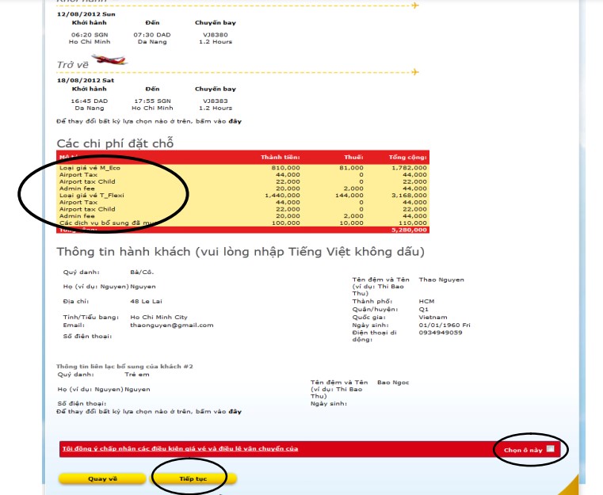Viewport: 603px width, 495px height.
Task: Click the mobile number 0934949059
Action: click(x=441, y=333)
